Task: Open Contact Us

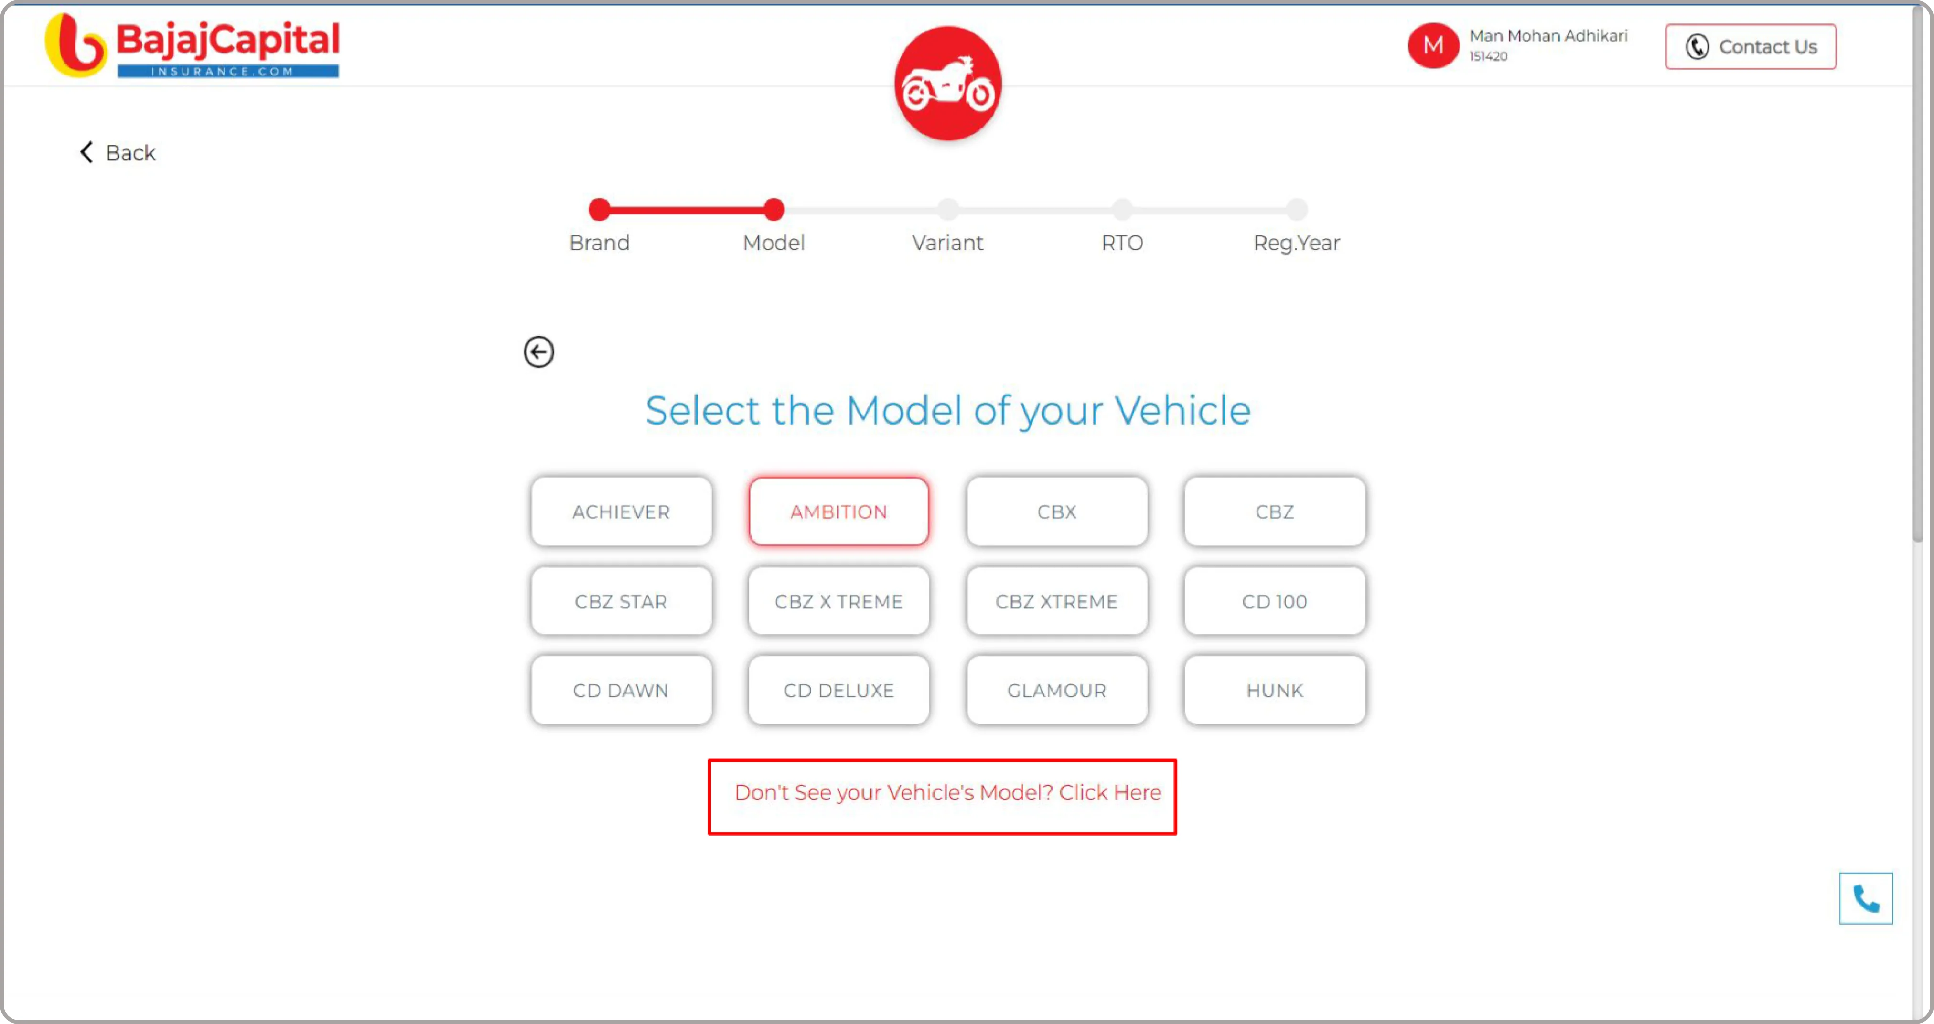Action: click(1750, 46)
